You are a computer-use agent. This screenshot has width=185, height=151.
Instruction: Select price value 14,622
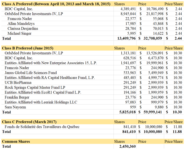coord(158,33)
